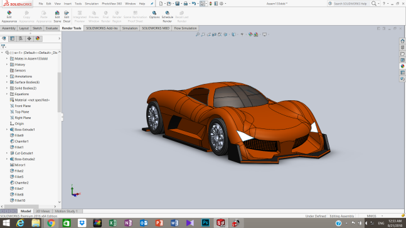
Task: Switch to the Evaluate tab
Action: coord(51,28)
